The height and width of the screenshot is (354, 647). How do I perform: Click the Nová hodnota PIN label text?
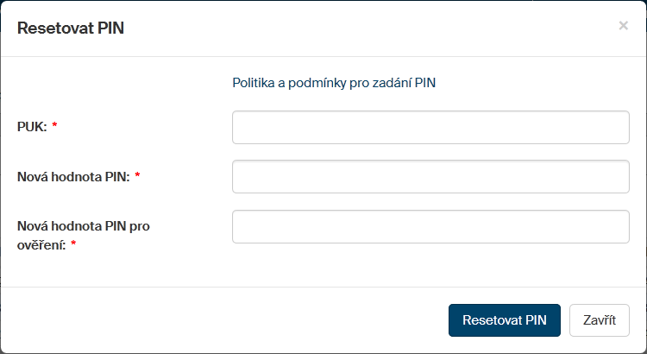73,177
